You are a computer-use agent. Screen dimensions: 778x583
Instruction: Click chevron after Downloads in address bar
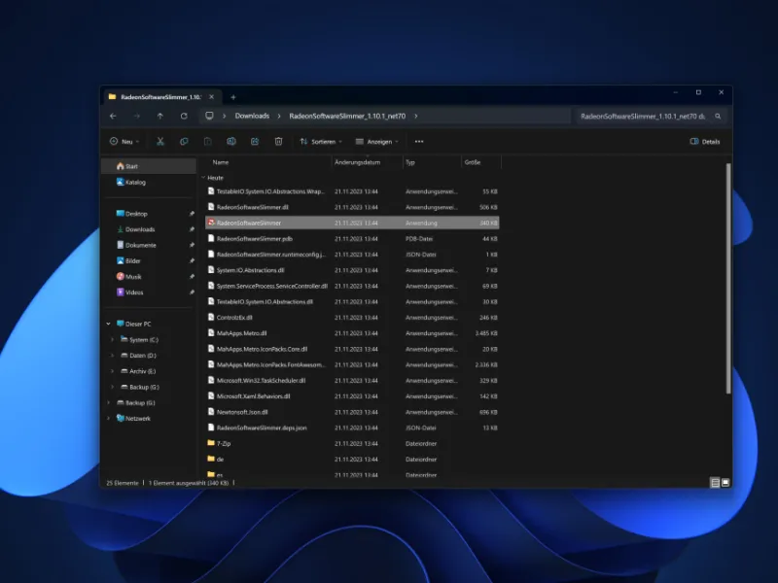(279, 116)
